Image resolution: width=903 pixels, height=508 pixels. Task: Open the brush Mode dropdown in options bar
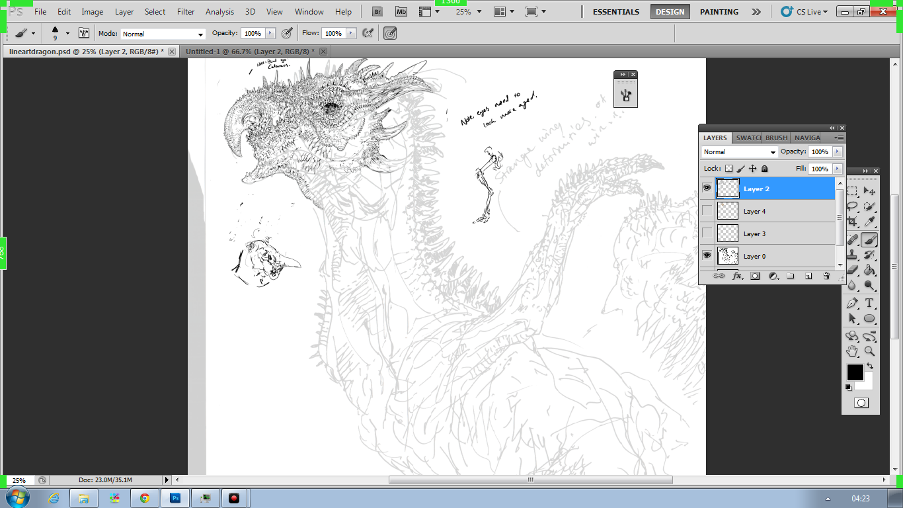pyautogui.click(x=163, y=34)
